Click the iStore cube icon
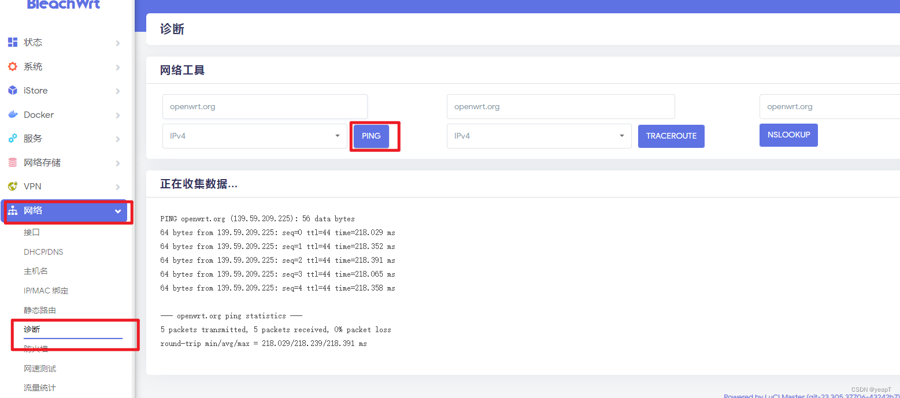Screen dimensions: 900x398 tap(13, 91)
